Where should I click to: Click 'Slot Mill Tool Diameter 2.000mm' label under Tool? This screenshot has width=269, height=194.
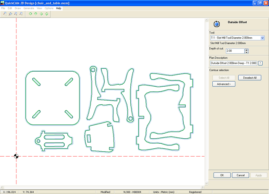pos(228,43)
